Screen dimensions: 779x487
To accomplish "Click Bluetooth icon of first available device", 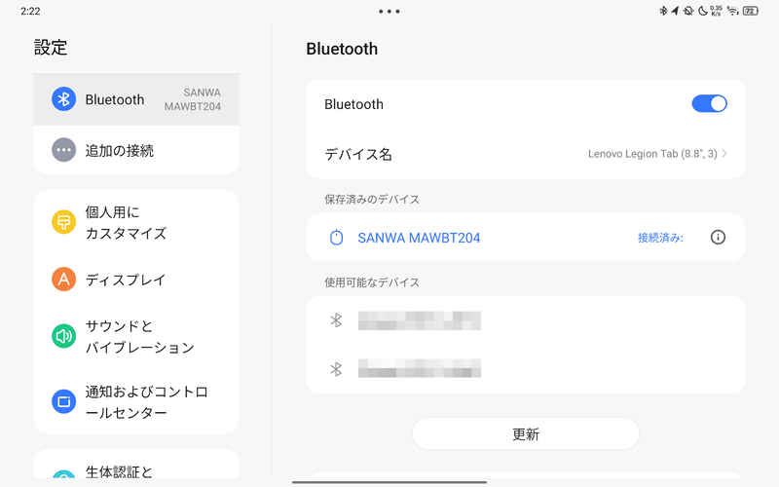I will coord(336,320).
